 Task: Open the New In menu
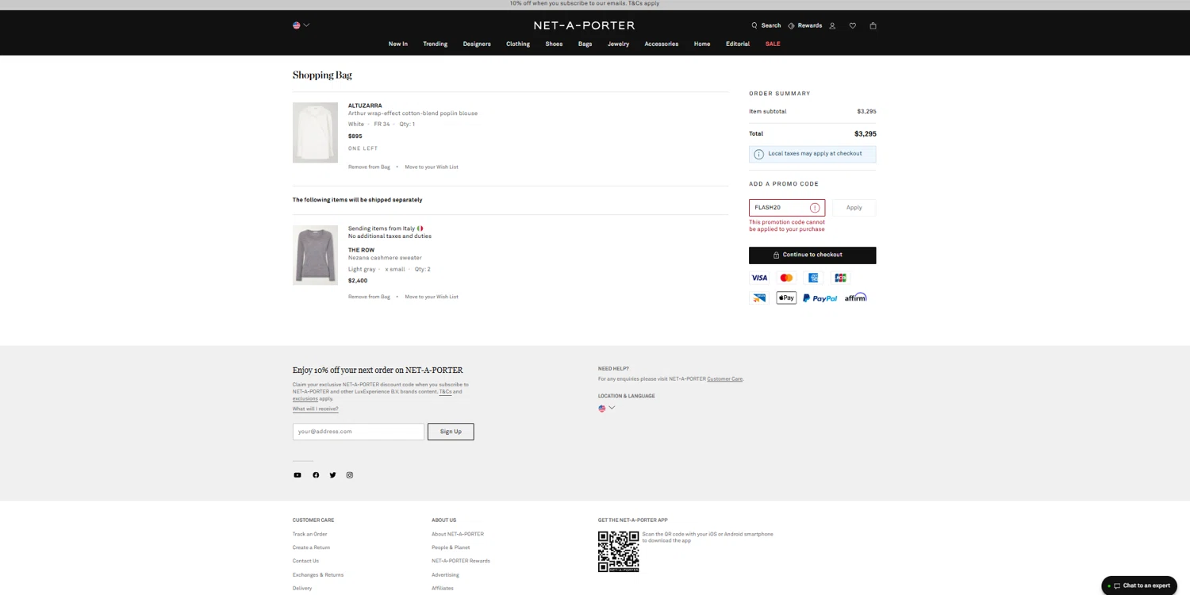[397, 44]
